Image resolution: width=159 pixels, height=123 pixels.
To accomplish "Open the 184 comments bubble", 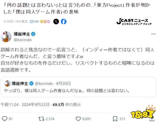I will [x=34, y=21].
